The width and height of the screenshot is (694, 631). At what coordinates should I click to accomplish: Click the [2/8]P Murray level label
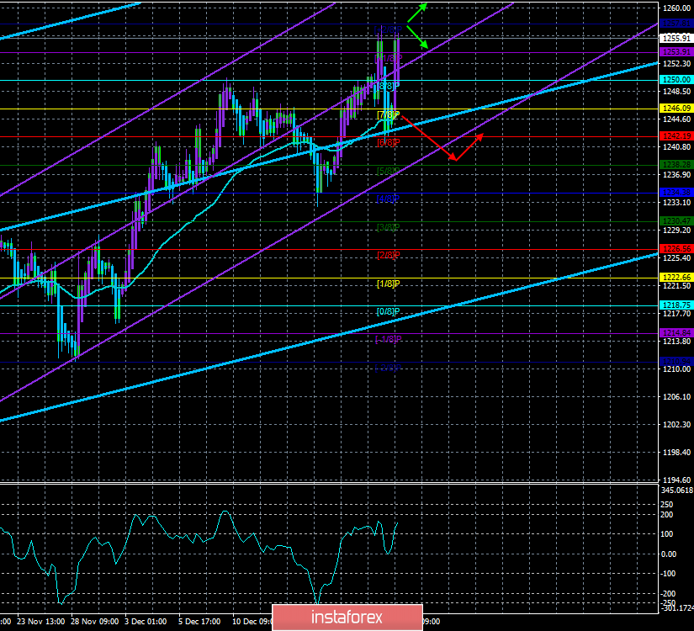(388, 255)
